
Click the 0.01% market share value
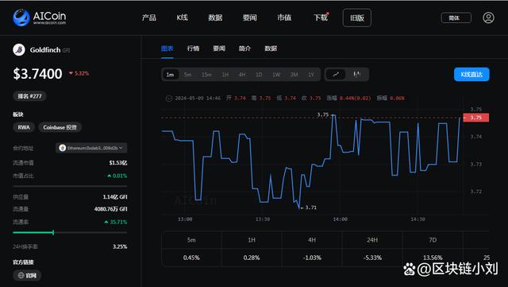click(117, 176)
